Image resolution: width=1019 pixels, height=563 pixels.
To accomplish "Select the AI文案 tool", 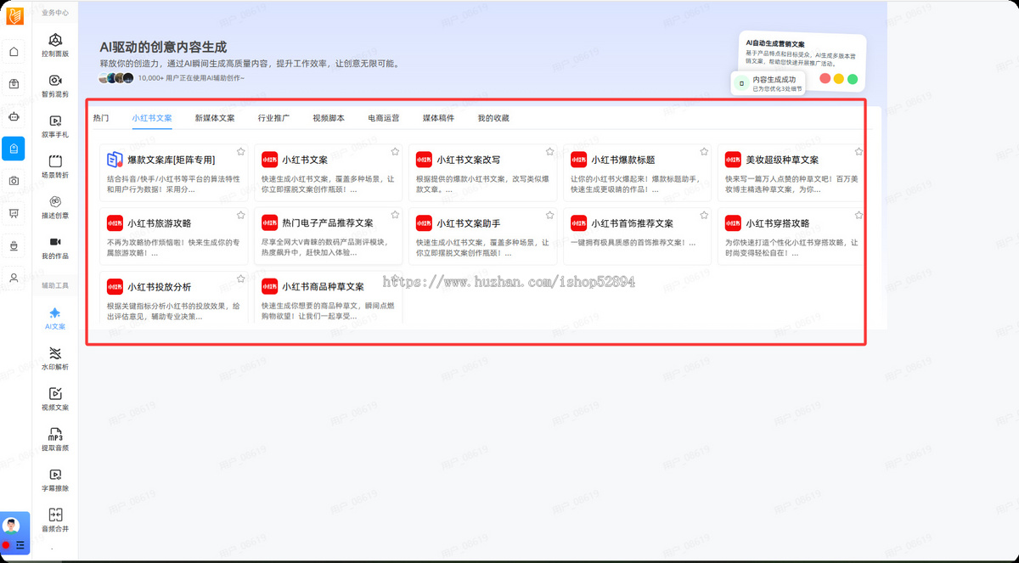I will click(55, 318).
